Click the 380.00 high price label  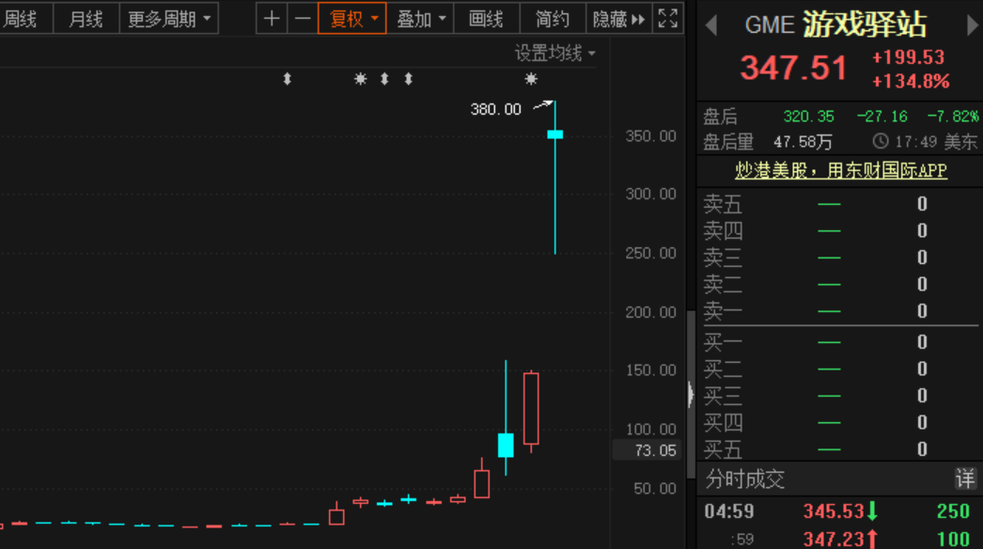pos(496,109)
